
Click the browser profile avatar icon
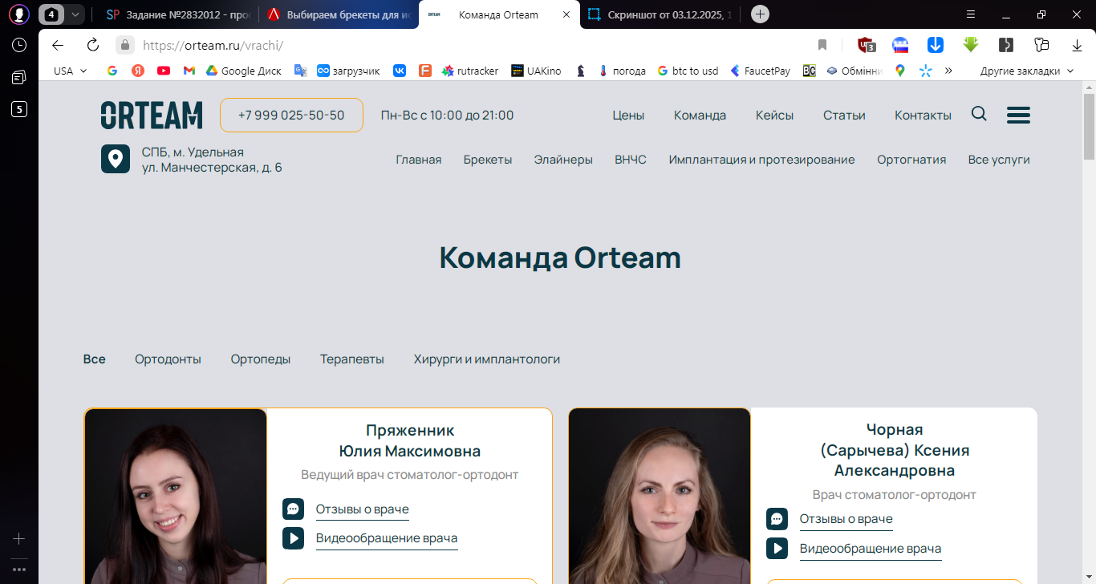(x=19, y=14)
